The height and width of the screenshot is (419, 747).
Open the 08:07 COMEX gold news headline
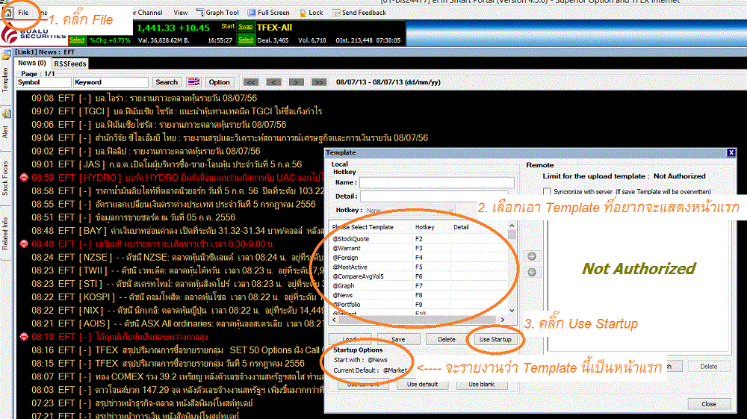pyautogui.click(x=178, y=376)
